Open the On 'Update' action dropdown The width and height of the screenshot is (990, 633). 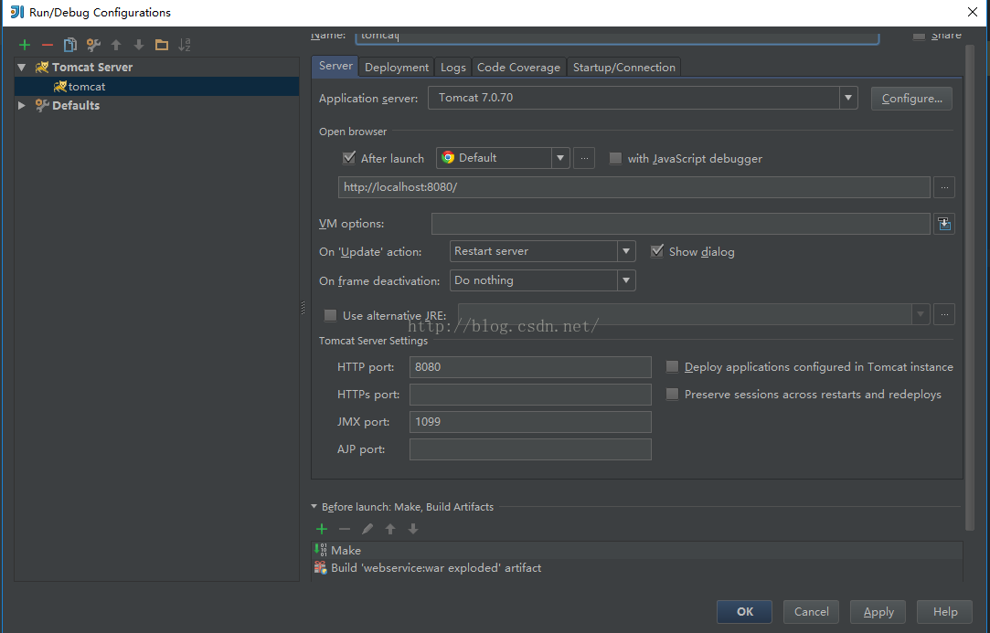click(x=625, y=251)
